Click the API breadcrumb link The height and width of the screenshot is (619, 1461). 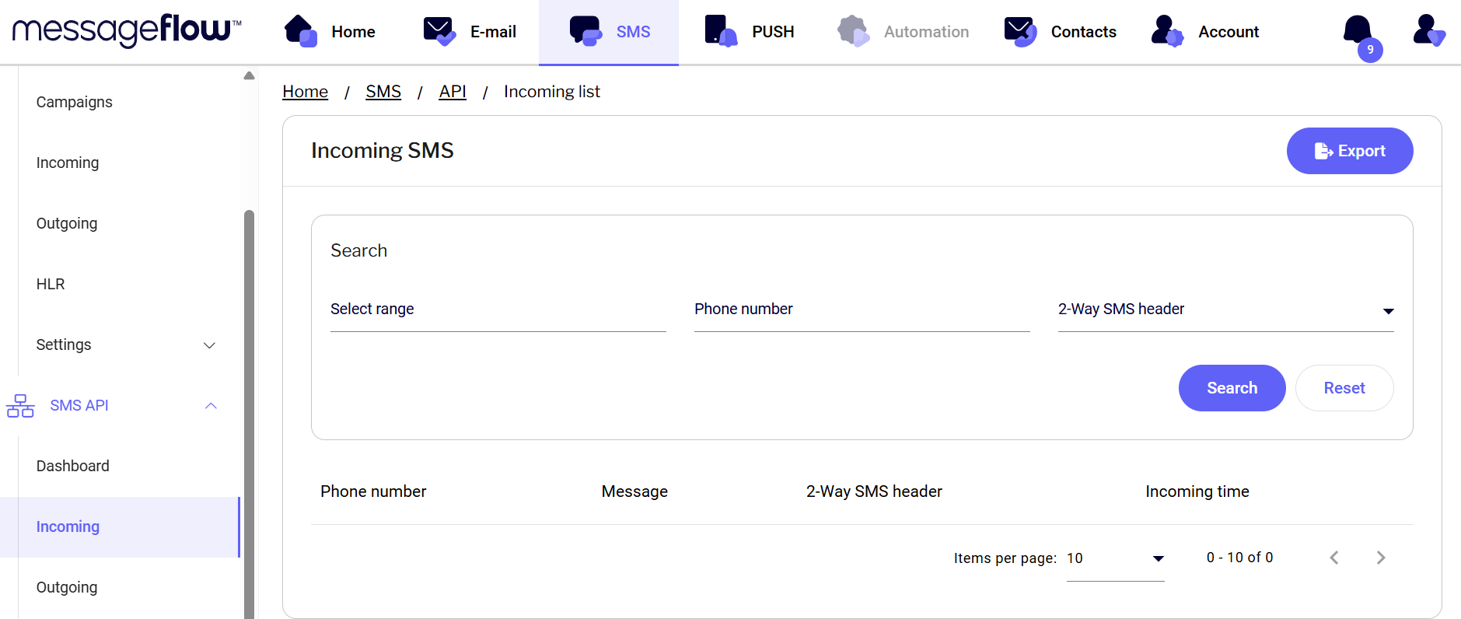(453, 92)
